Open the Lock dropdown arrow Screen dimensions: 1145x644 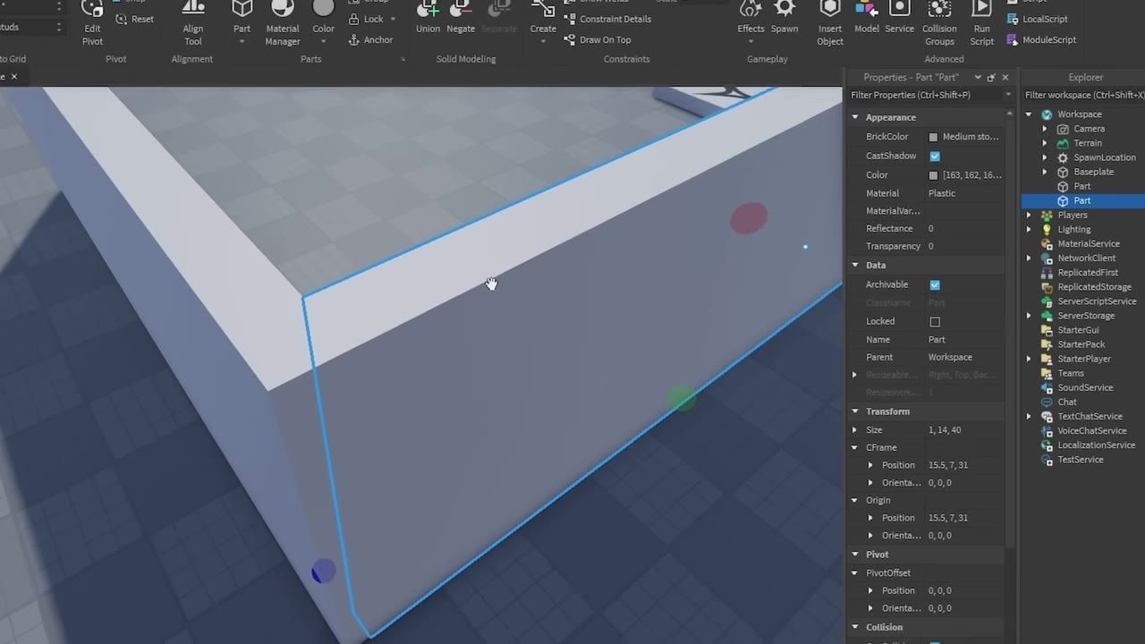tap(392, 19)
